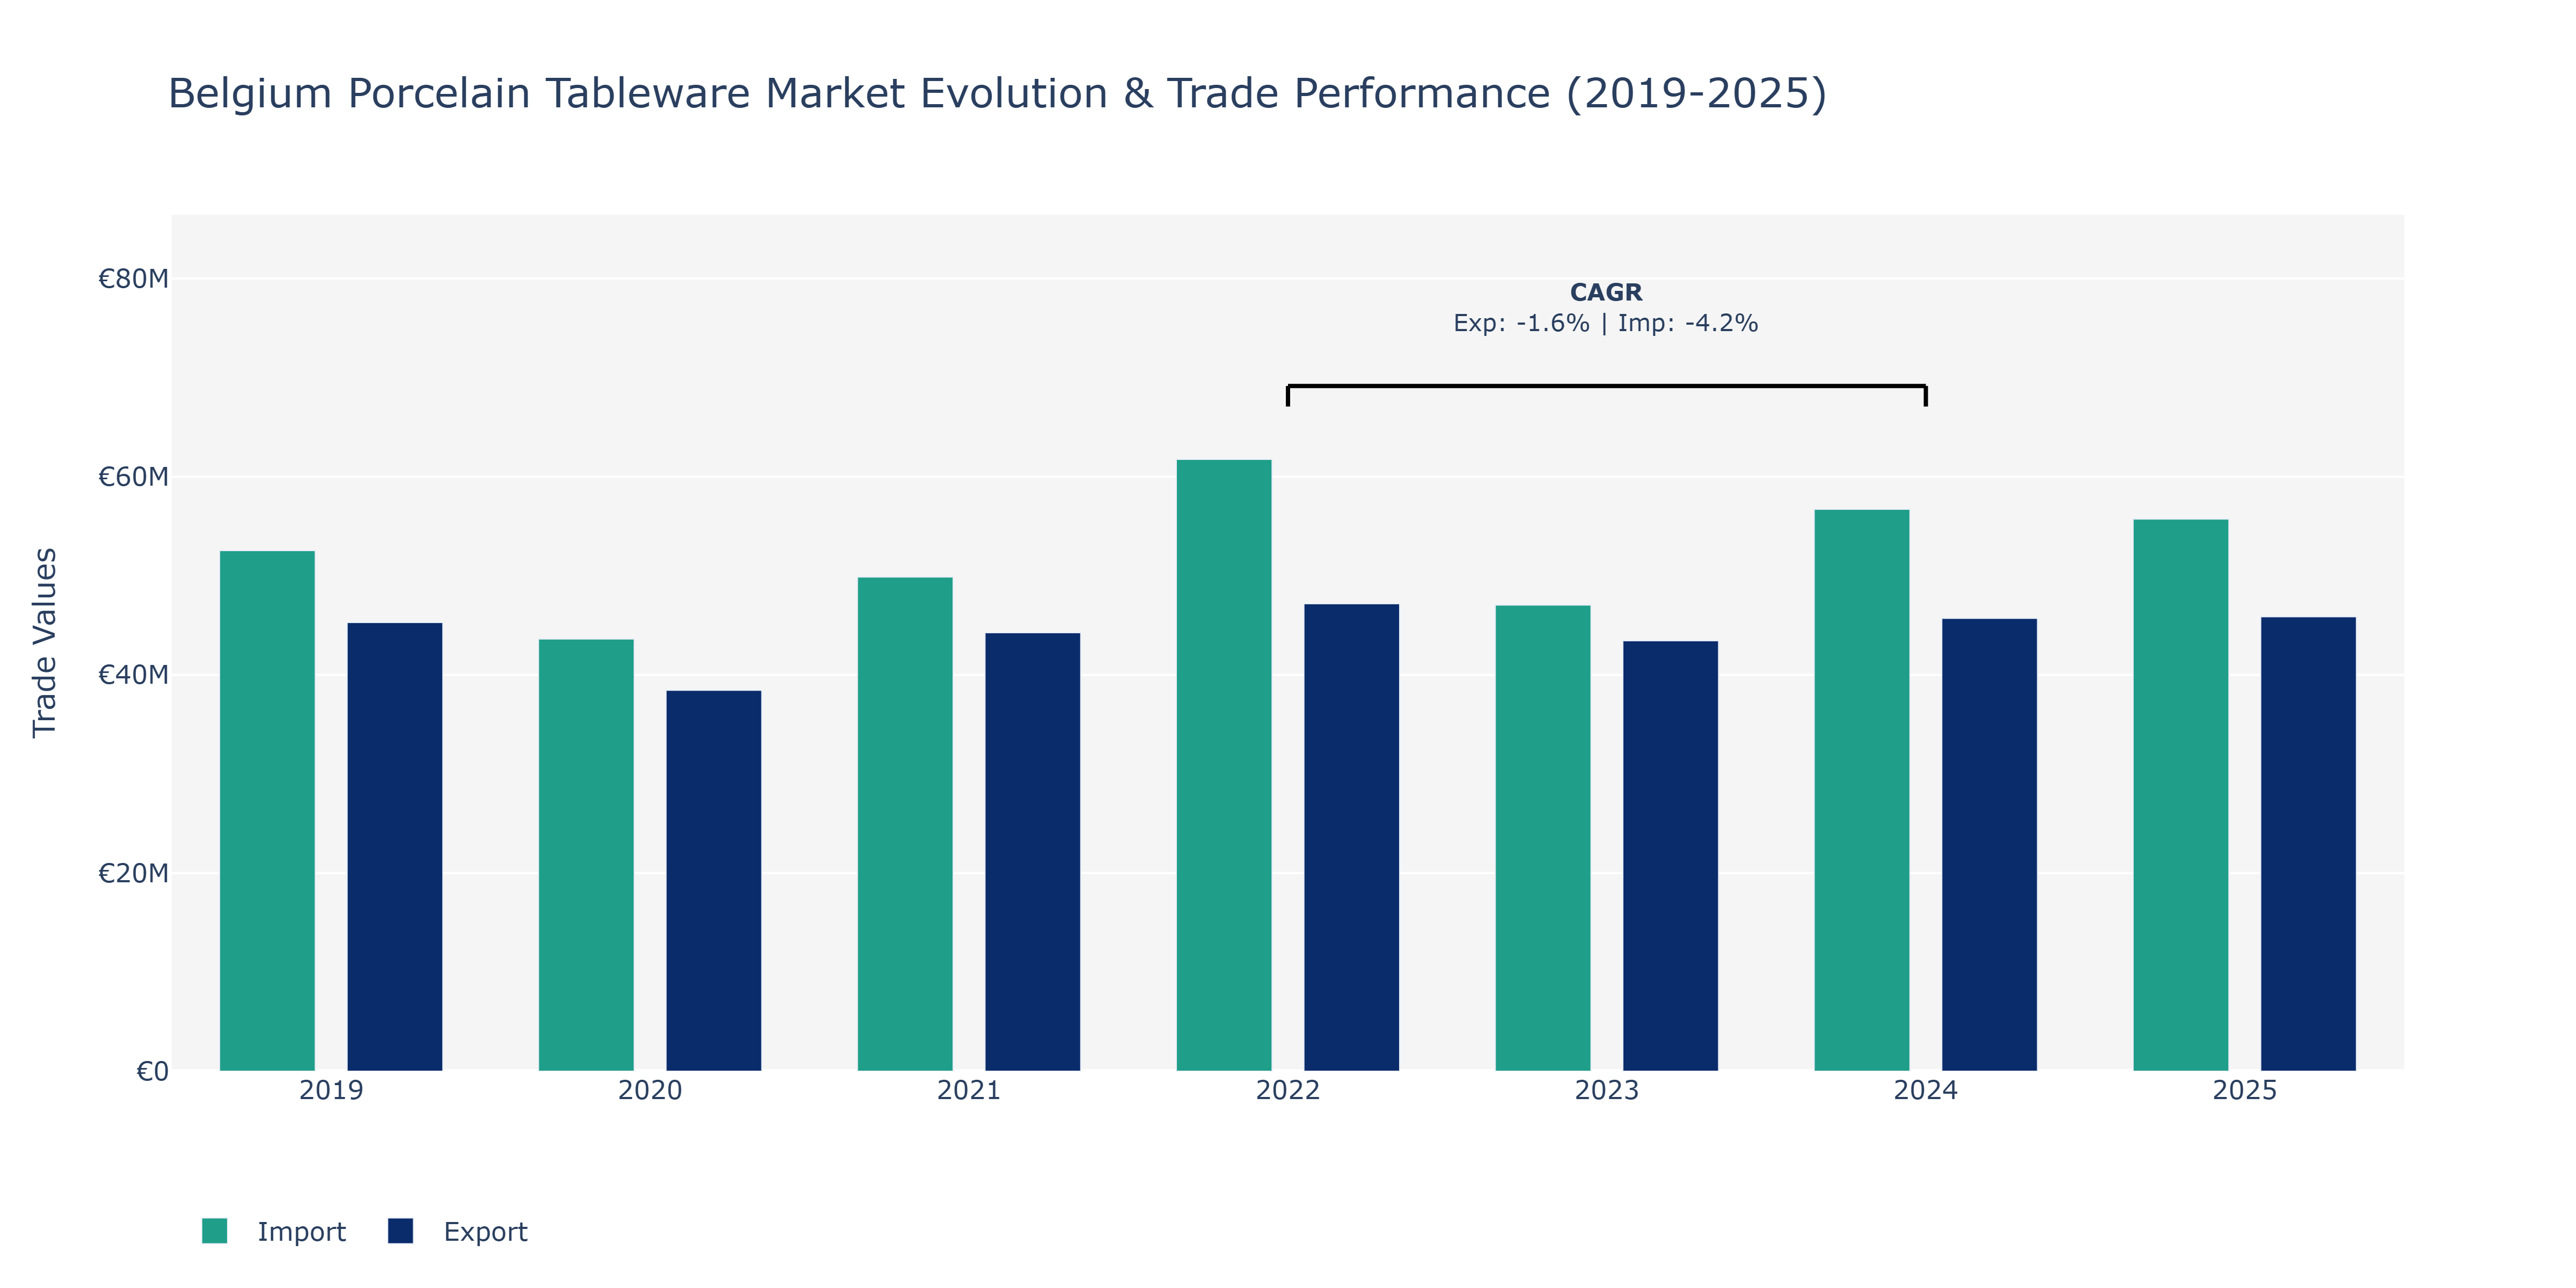Click the 2019 x-axis label
Screen dimensions: 2576x1288
pyautogui.click(x=331, y=1090)
